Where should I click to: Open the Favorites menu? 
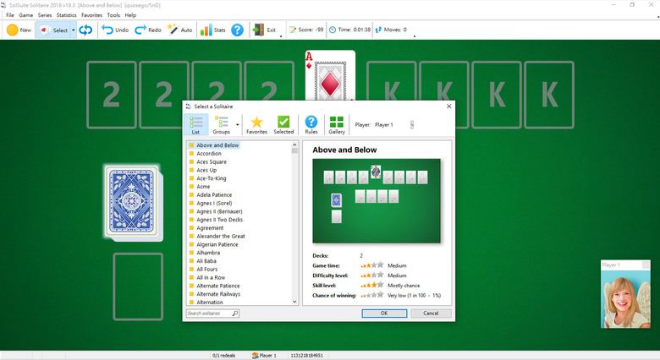click(91, 15)
